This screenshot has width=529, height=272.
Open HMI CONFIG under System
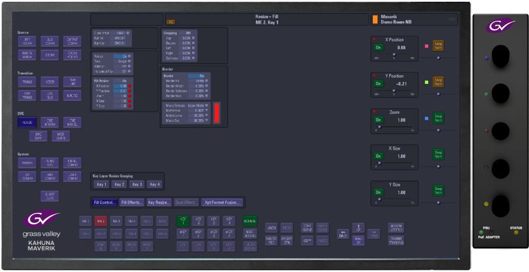tap(50, 177)
